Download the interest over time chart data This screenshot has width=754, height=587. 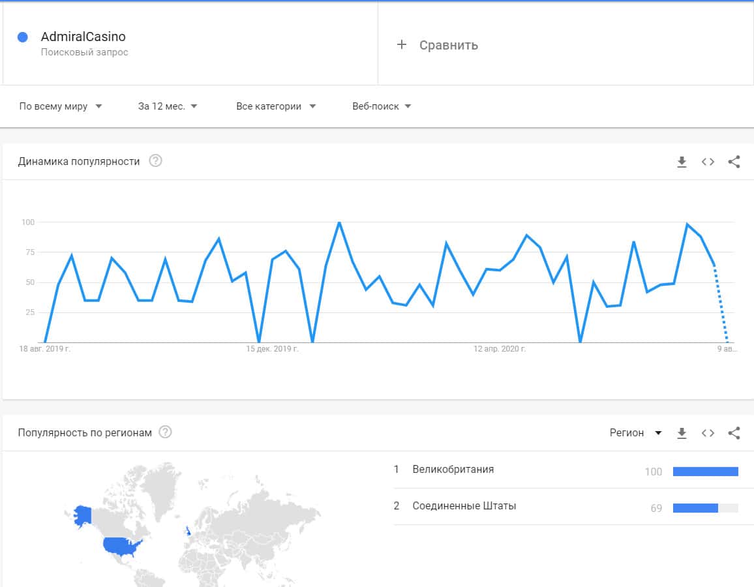click(682, 162)
